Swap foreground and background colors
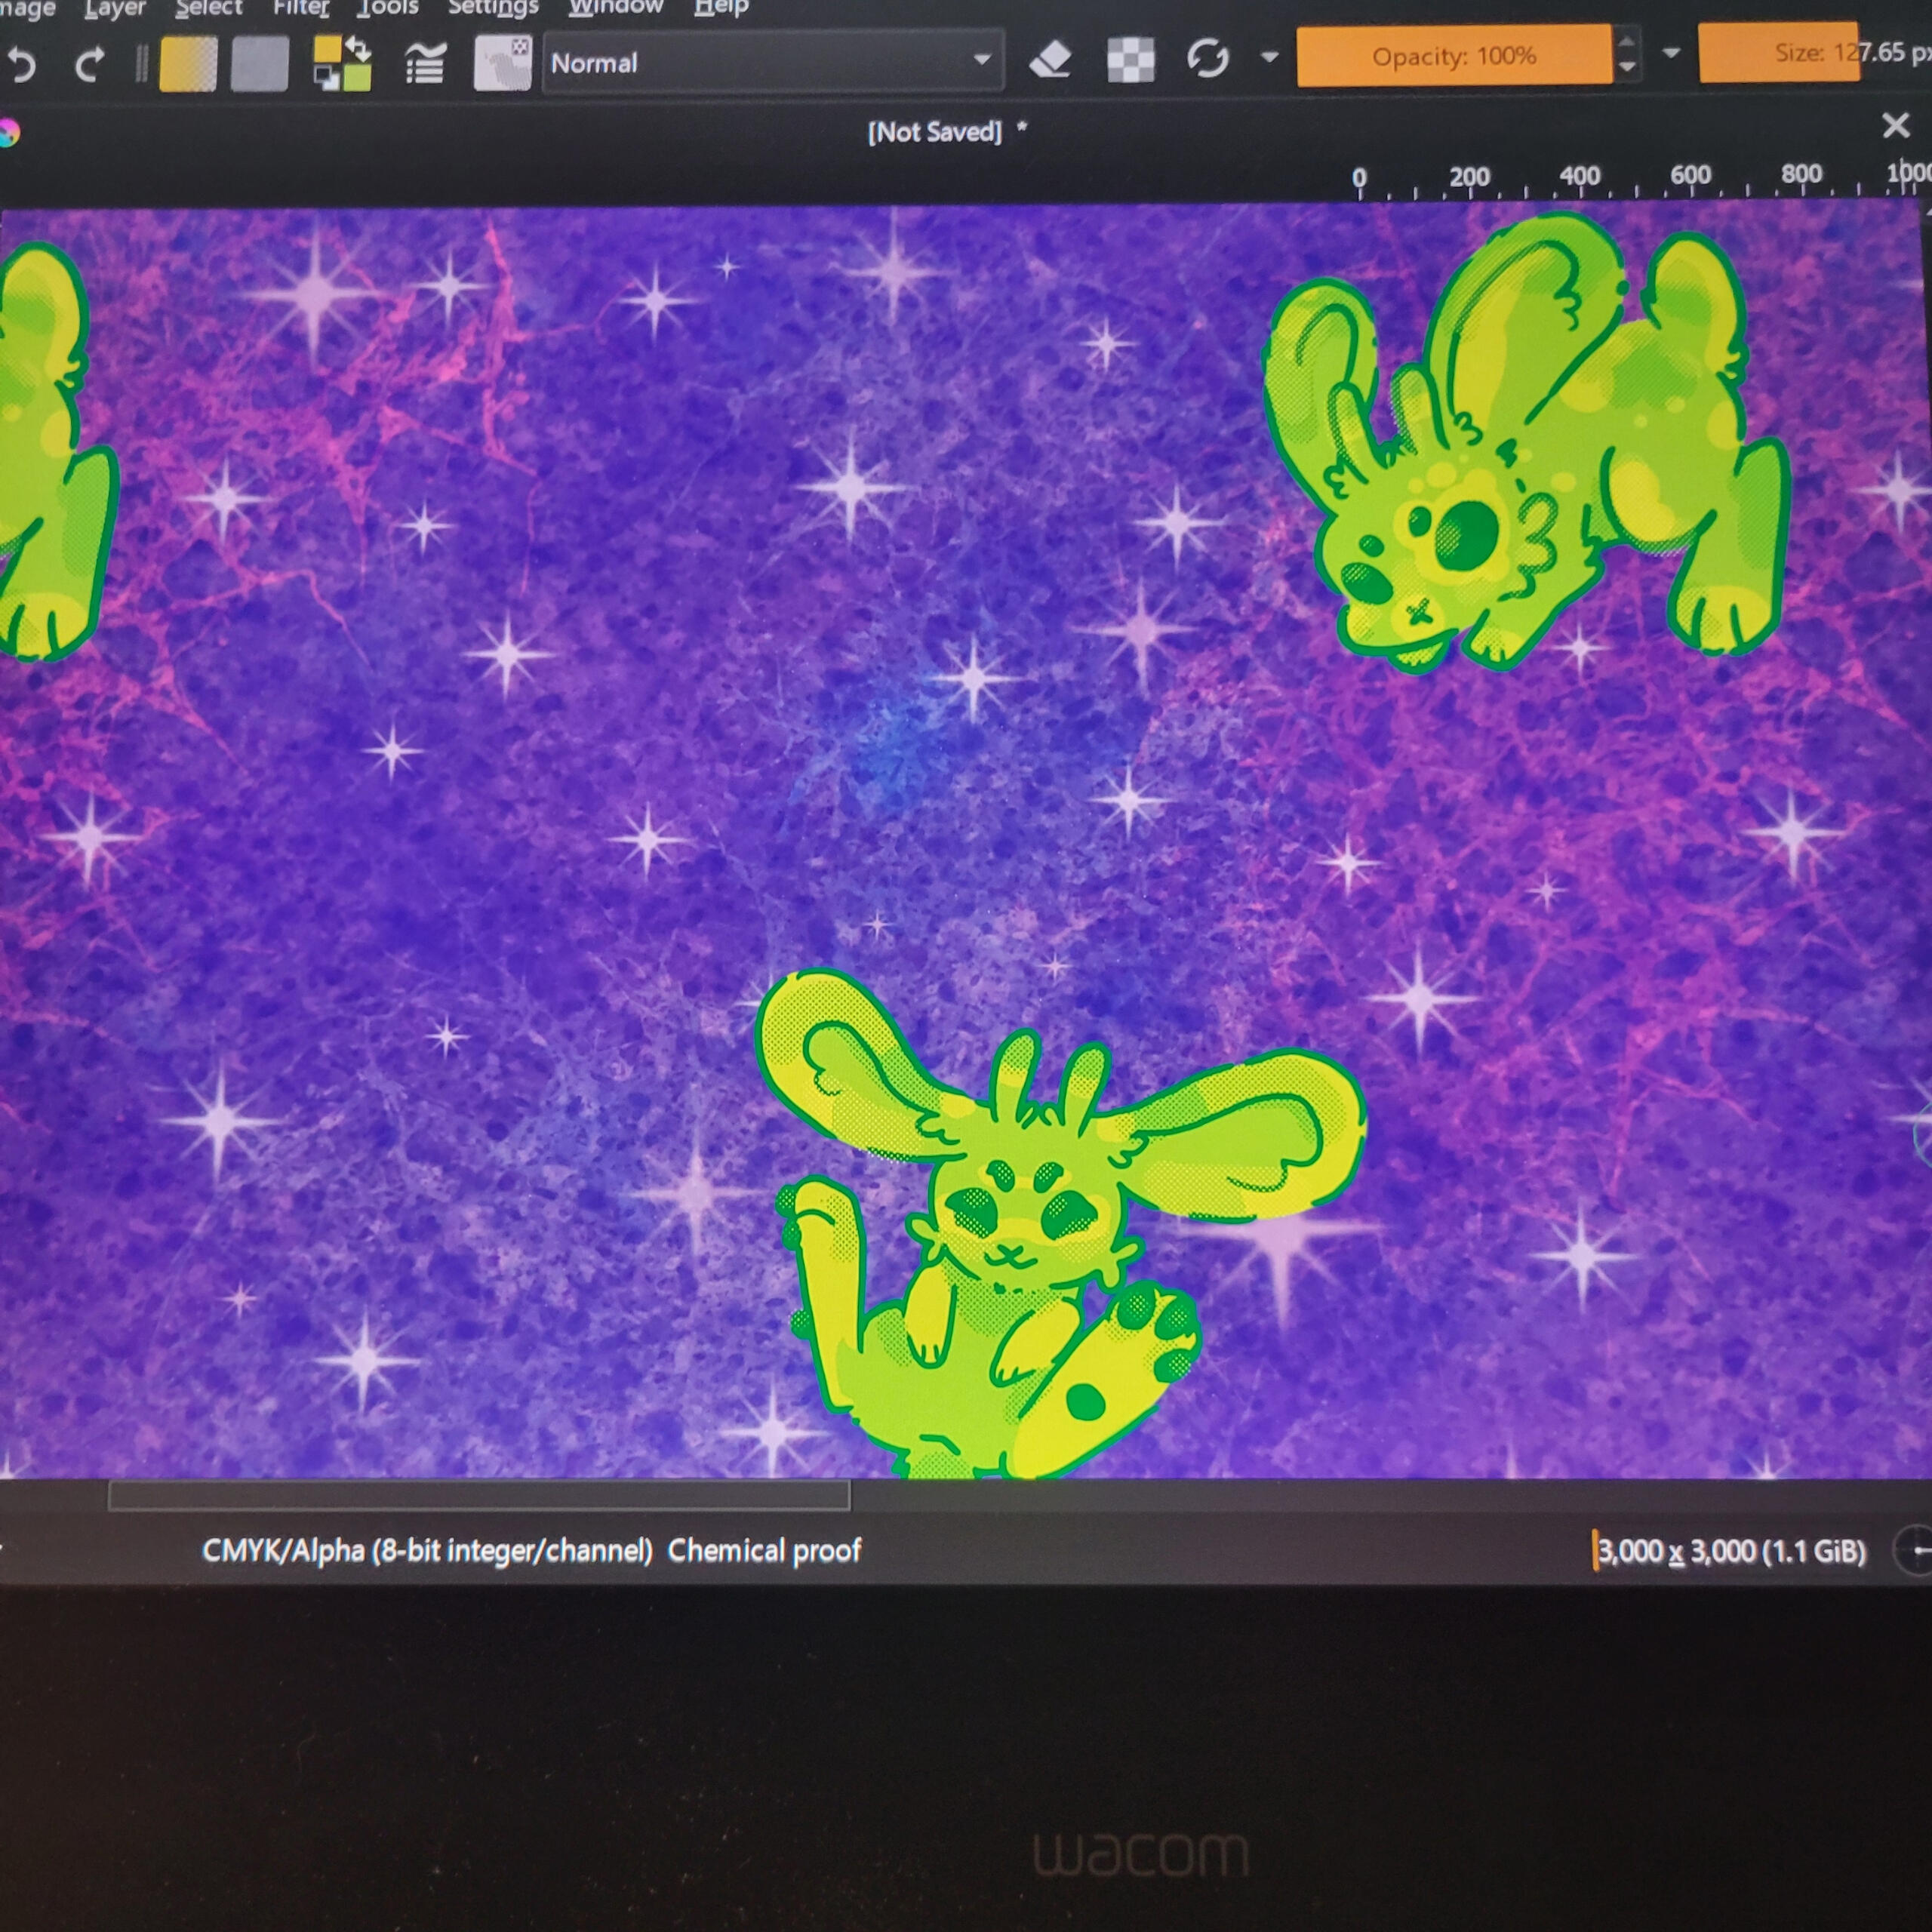This screenshot has height=1932, width=1932. tap(358, 48)
